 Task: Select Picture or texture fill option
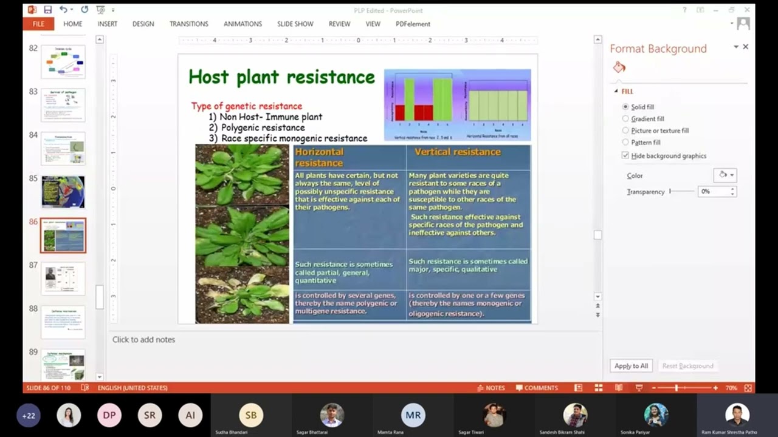pyautogui.click(x=625, y=130)
